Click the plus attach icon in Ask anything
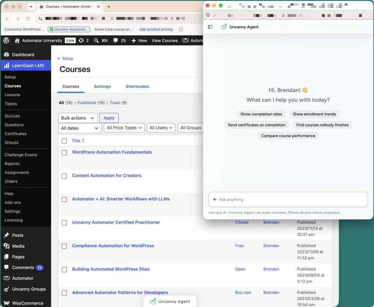Viewport: 374px width, 307px height. tap(214, 199)
